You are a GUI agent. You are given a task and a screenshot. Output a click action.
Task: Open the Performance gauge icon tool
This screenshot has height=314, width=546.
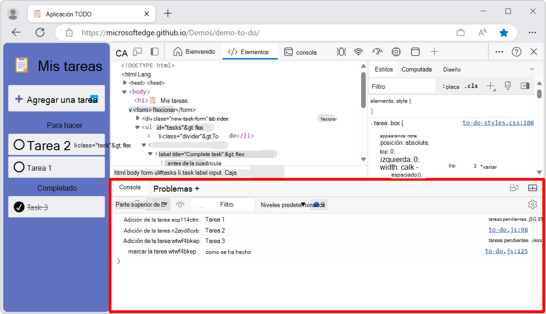pyautogui.click(x=377, y=52)
